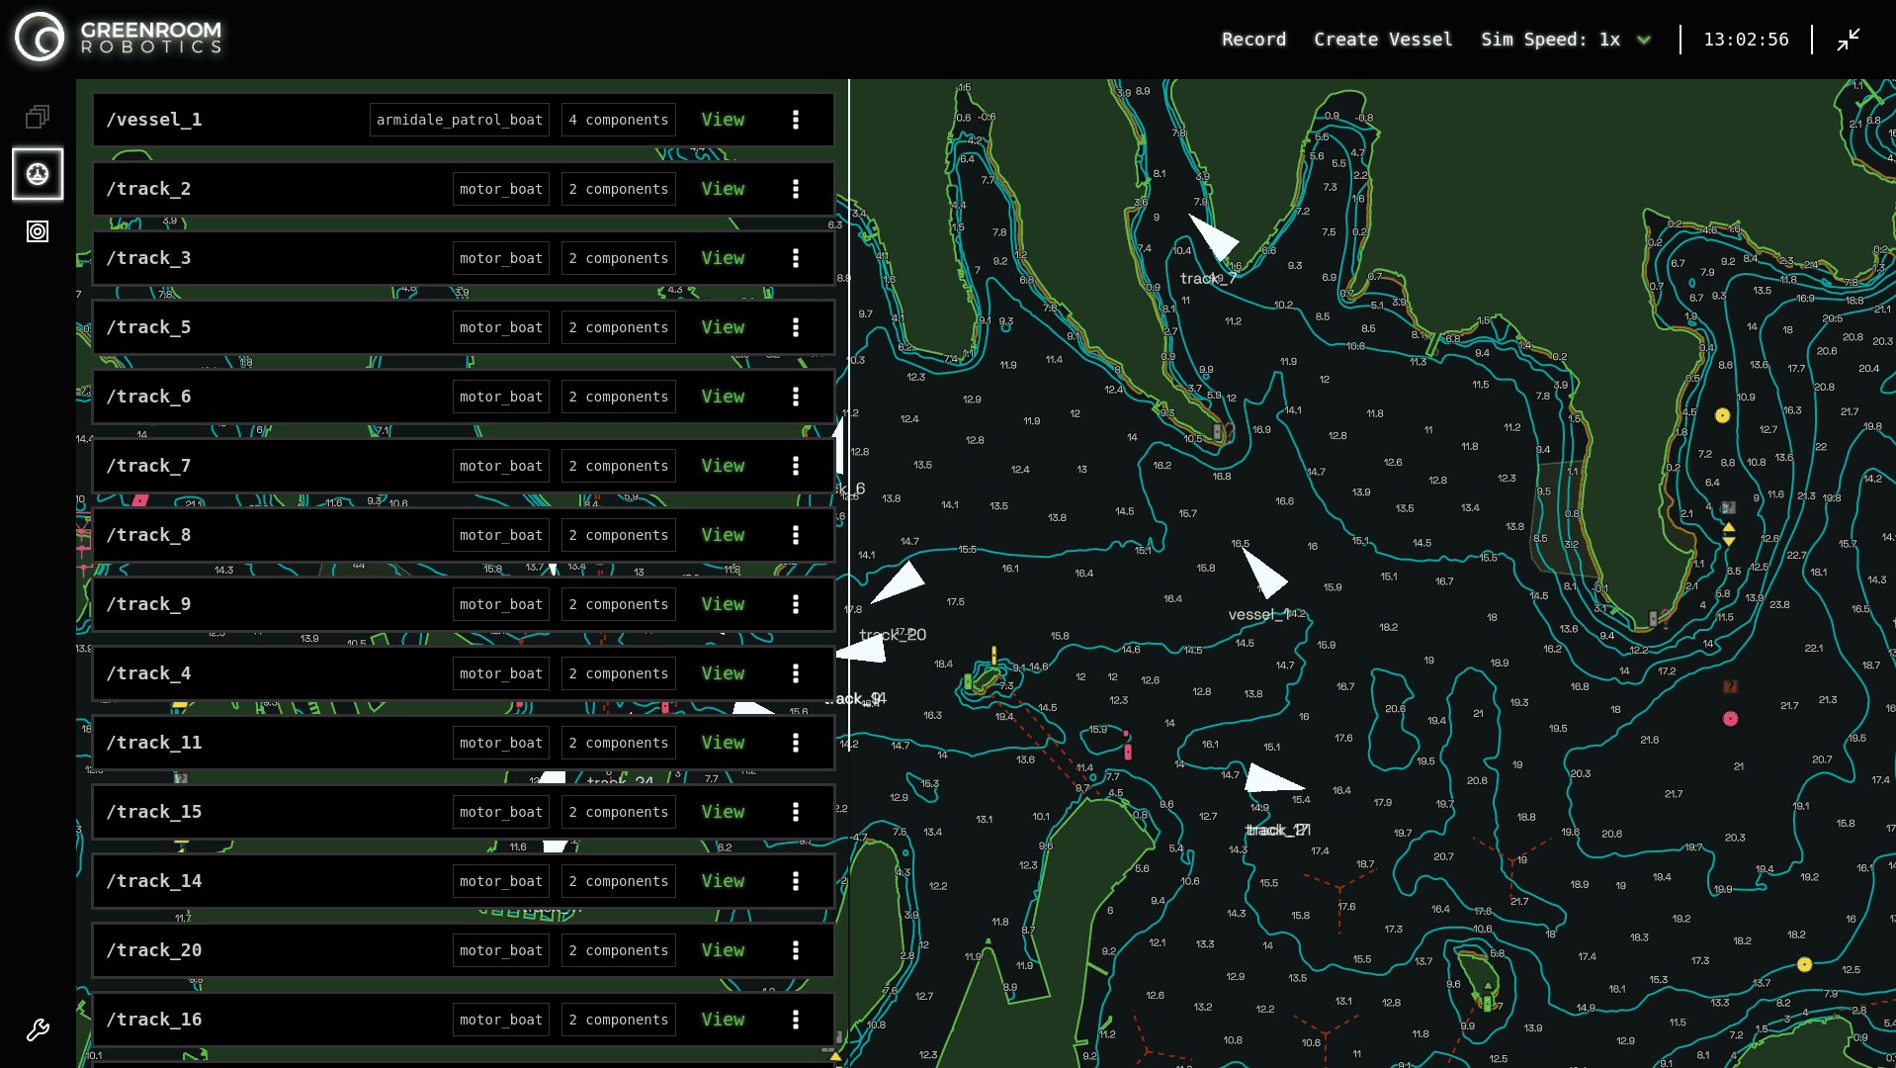Click the 2 components tag on /track_5
The width and height of the screenshot is (1896, 1068).
[x=619, y=327]
